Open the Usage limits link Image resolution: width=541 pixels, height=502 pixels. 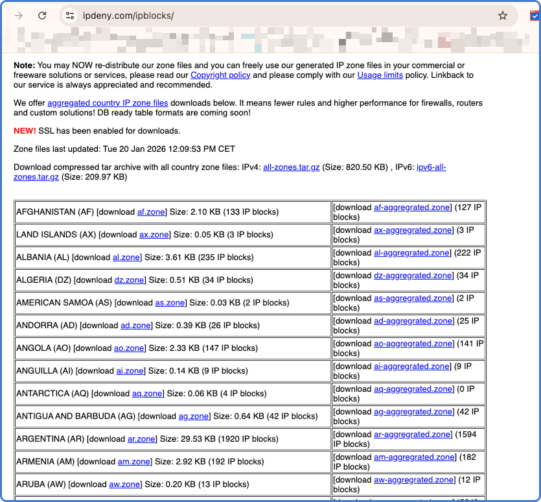click(380, 75)
